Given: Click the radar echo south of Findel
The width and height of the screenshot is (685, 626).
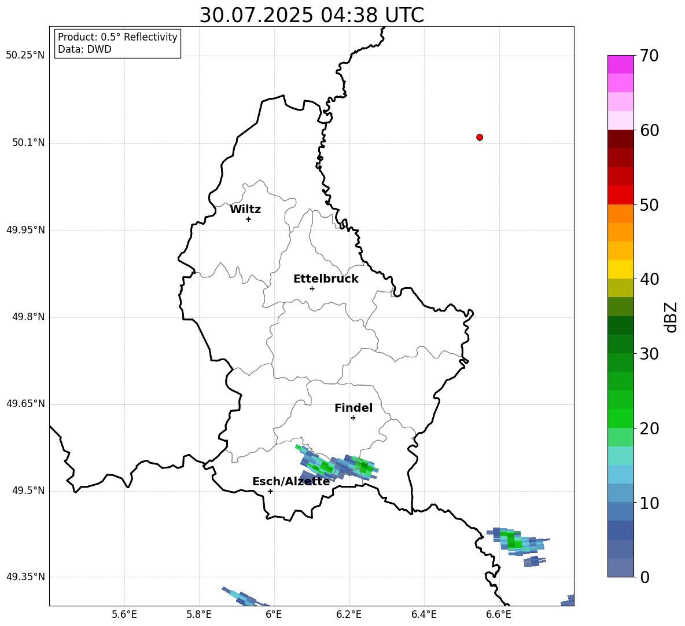Looking at the screenshot, I should click(x=336, y=464).
